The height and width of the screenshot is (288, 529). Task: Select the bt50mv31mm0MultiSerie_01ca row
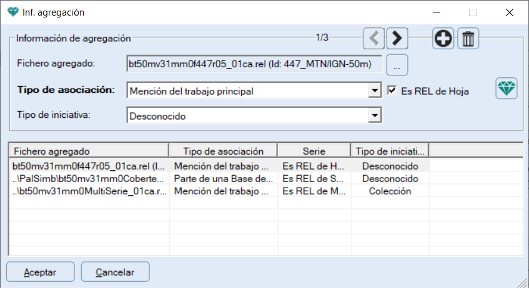(88, 191)
